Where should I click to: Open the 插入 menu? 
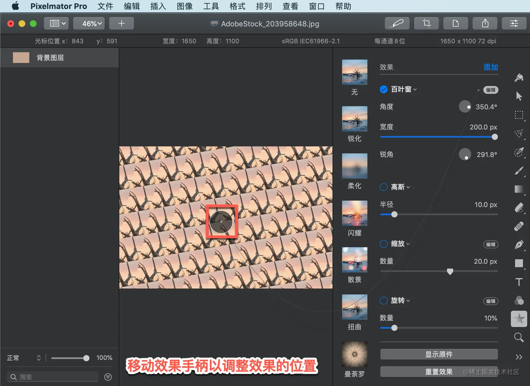pyautogui.click(x=158, y=6)
